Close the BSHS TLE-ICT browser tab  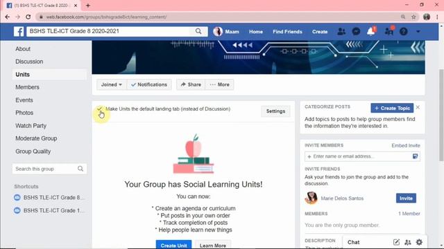click(x=76, y=6)
